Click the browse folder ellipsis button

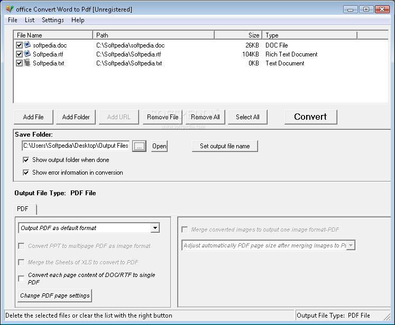click(139, 146)
